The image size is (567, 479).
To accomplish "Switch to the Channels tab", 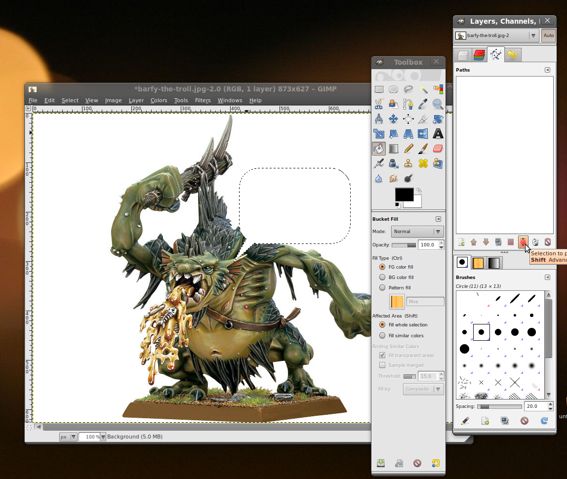I will point(479,55).
